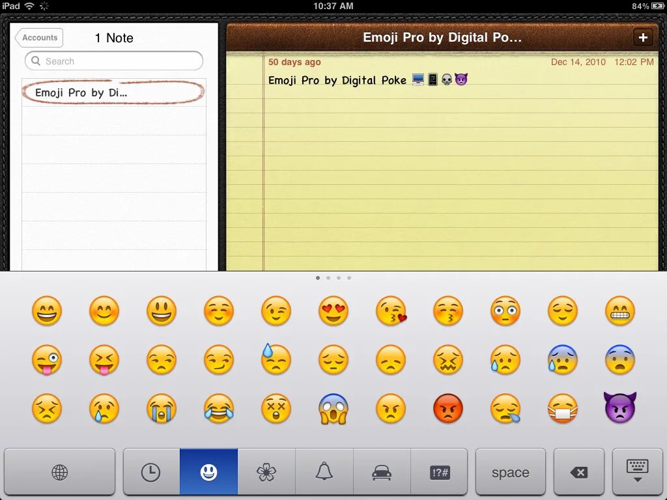Select the red pouting rage emoji
This screenshot has width=667, height=500.
[448, 409]
